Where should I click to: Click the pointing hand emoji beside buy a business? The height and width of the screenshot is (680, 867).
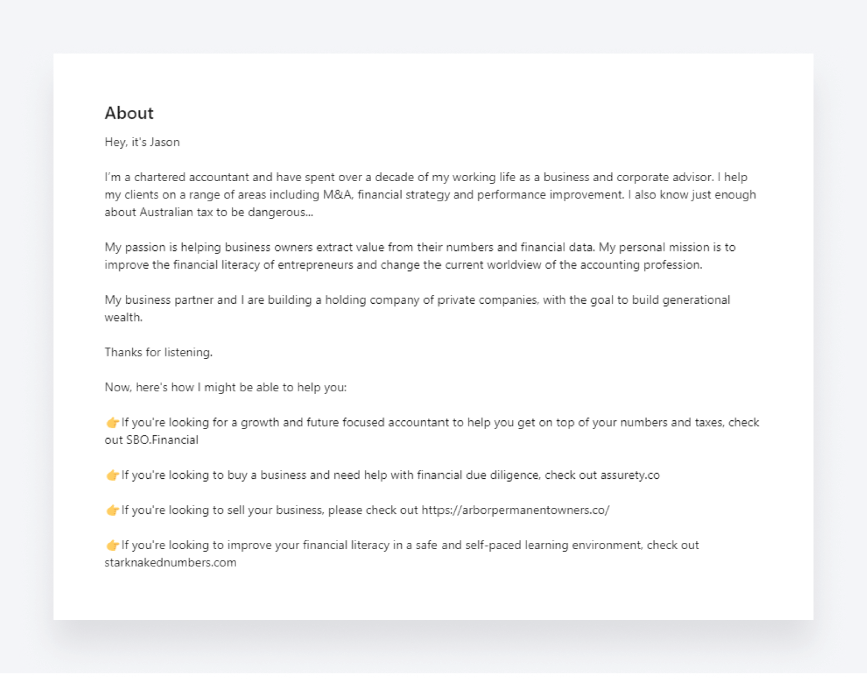pyautogui.click(x=113, y=475)
